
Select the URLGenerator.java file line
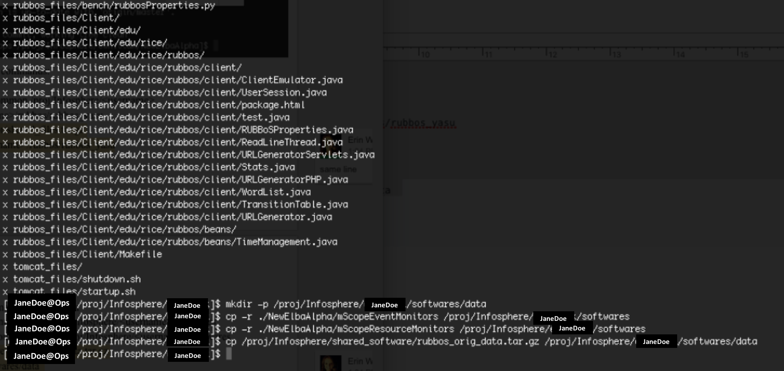pyautogui.click(x=167, y=217)
